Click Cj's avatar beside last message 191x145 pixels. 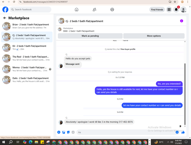pyautogui.click(x=61, y=122)
